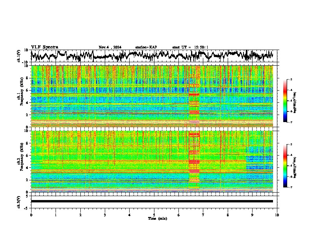Viewport: 312px width, 241px height.
Task: Click time axis tick label '3'
Action: 105,215
